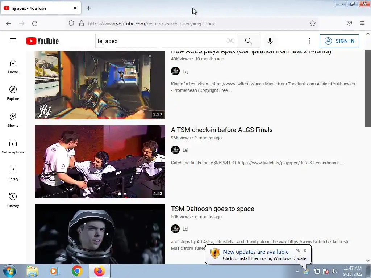Click '96K views' text of TSM check-in
The height and width of the screenshot is (278, 371).
point(181,138)
